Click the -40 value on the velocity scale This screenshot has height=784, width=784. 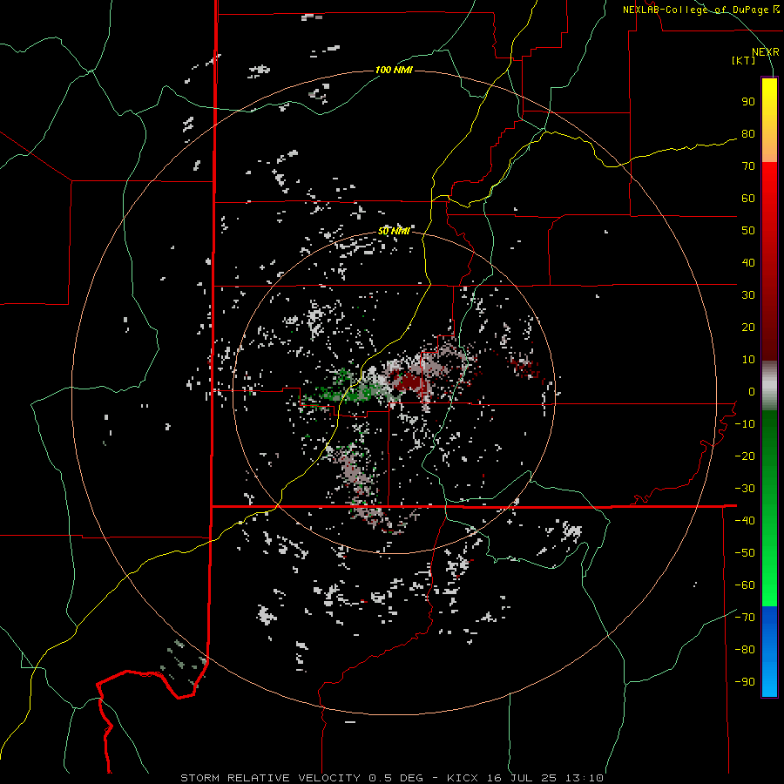pos(745,521)
